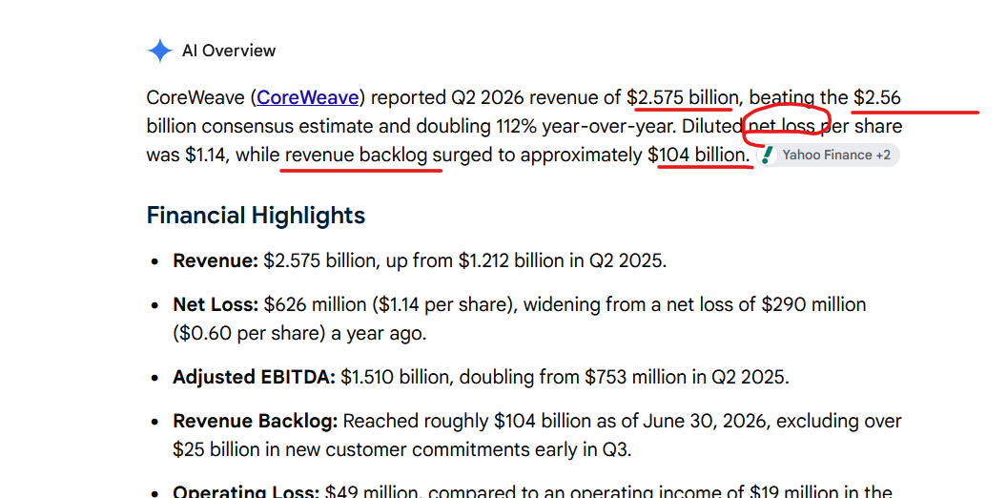Click the blue AI Overview sparkle icon

(x=160, y=51)
